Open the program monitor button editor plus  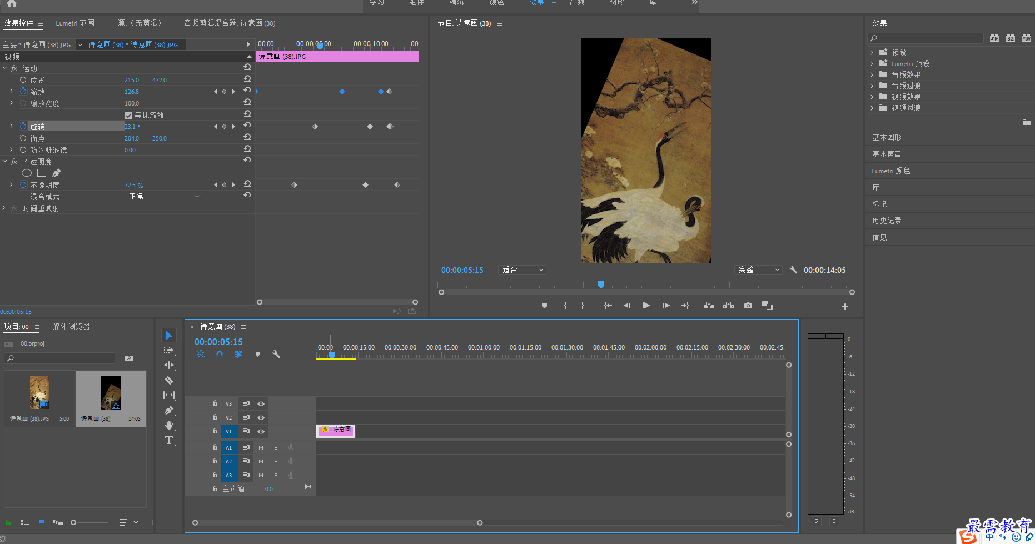pyautogui.click(x=845, y=306)
